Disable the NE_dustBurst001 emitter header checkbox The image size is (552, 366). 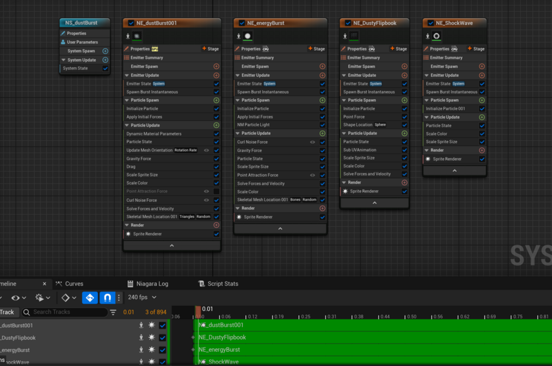tap(131, 23)
